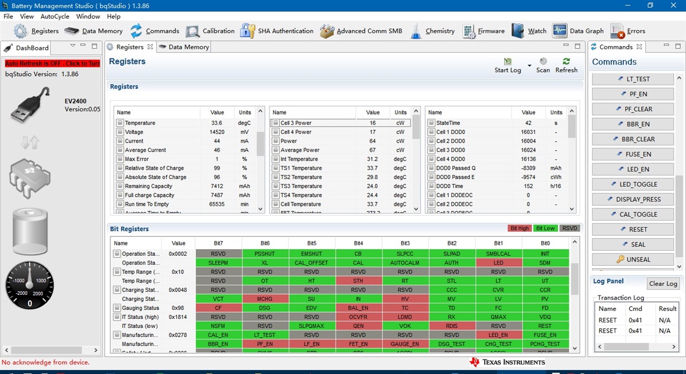Minimize the DashBoard panel

click(83, 46)
